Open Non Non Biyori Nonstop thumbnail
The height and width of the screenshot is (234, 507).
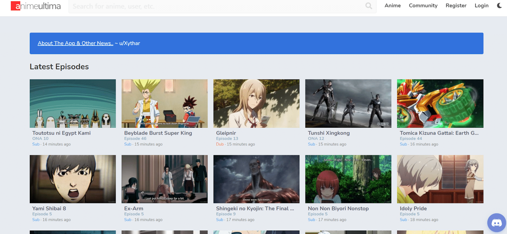tap(348, 179)
